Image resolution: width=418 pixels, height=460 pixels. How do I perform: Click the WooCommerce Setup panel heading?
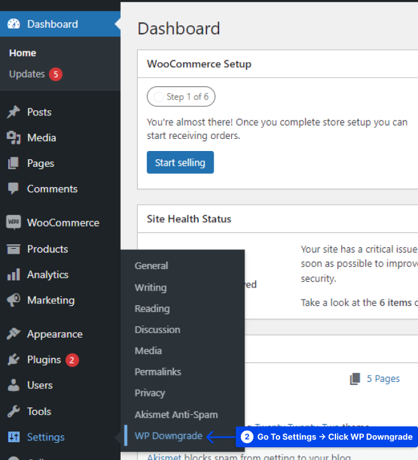tap(199, 64)
